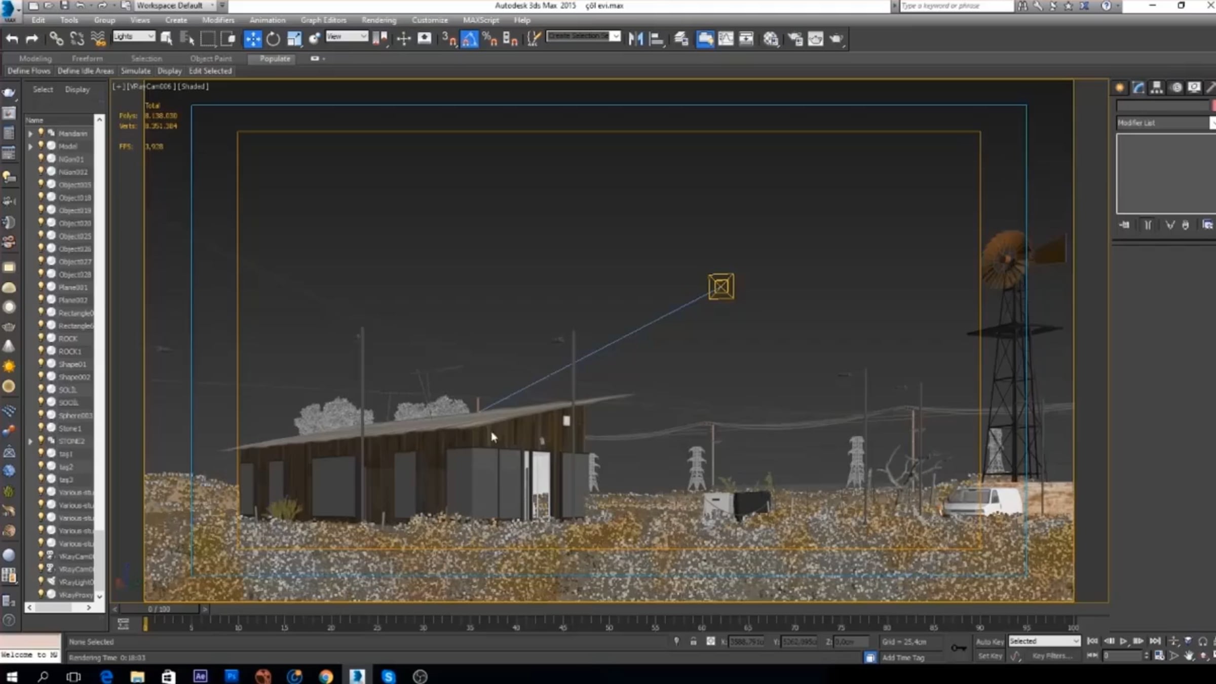The height and width of the screenshot is (684, 1216).
Task: Toggle the lightbulb next to Plane001
Action: [41, 287]
